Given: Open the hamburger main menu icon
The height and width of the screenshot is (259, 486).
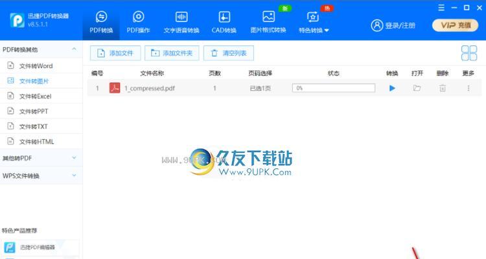Looking at the screenshot, I should [x=441, y=8].
